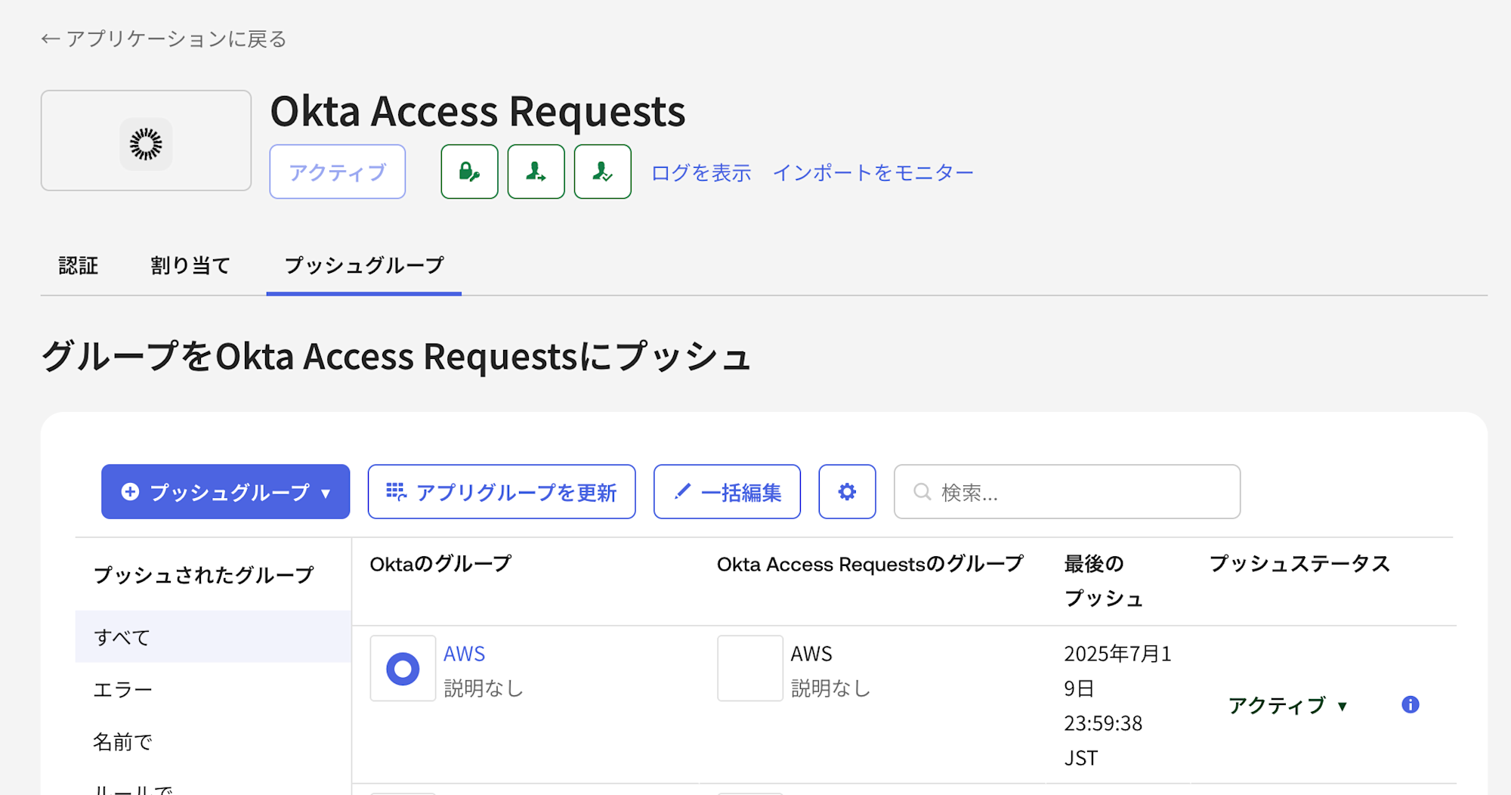
Task: Expand the AWS row アクティブ push status dropdown
Action: [x=1288, y=705]
